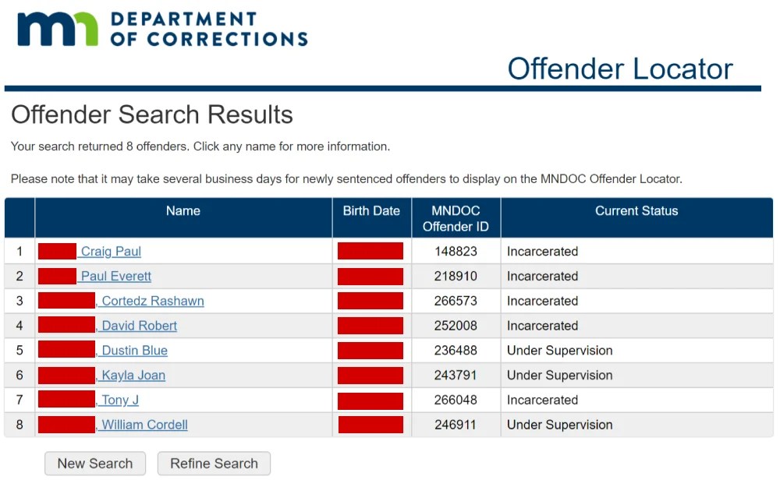Image resolution: width=780 pixels, height=487 pixels.
Task: Select offender ID 266048
Action: click(456, 400)
